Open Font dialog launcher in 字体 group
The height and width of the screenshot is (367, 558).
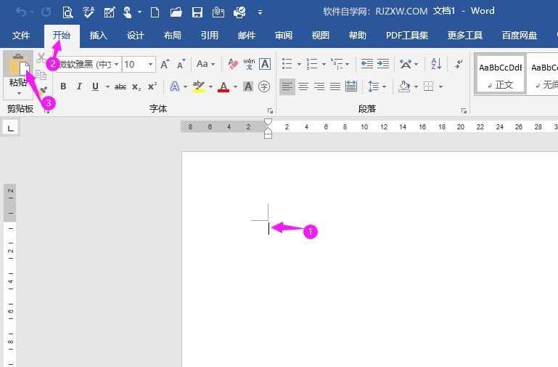pos(270,110)
